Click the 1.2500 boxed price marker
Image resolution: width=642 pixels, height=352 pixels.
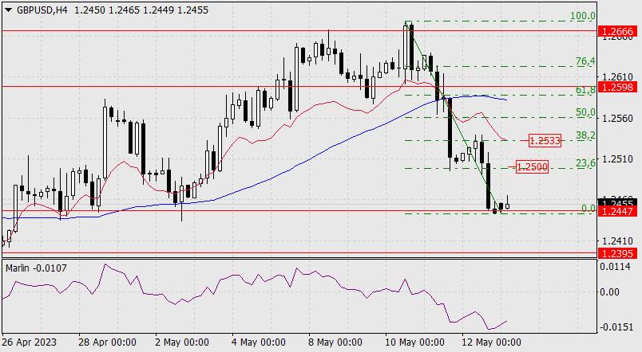click(x=532, y=166)
